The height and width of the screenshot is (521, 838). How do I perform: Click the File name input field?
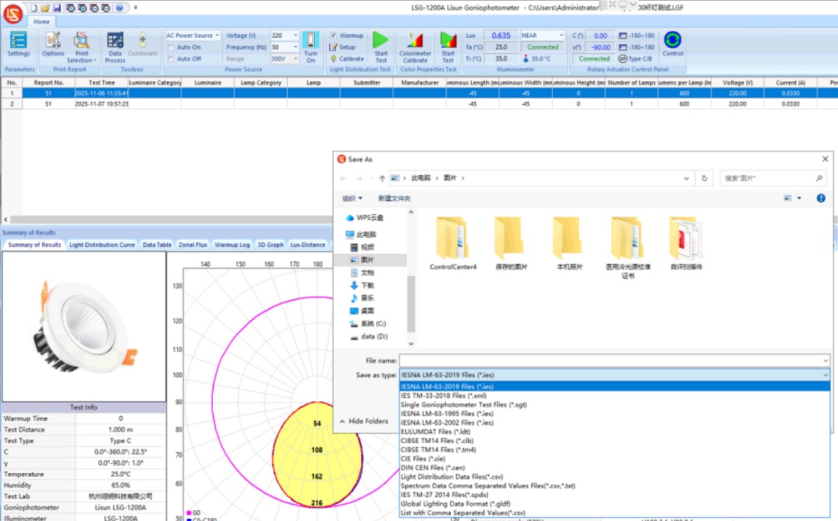(610, 361)
